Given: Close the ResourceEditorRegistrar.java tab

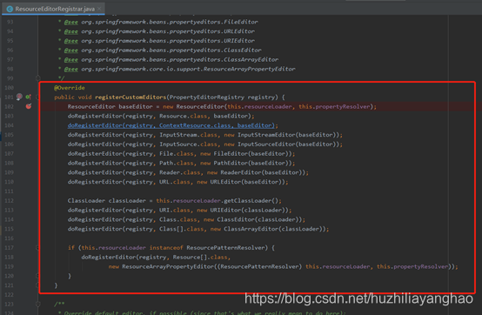Looking at the screenshot, I should (x=99, y=9).
